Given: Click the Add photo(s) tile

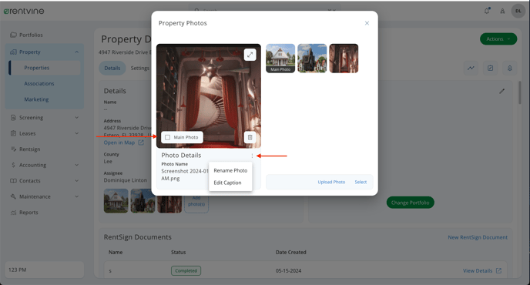Looking at the screenshot, I should coord(196,201).
